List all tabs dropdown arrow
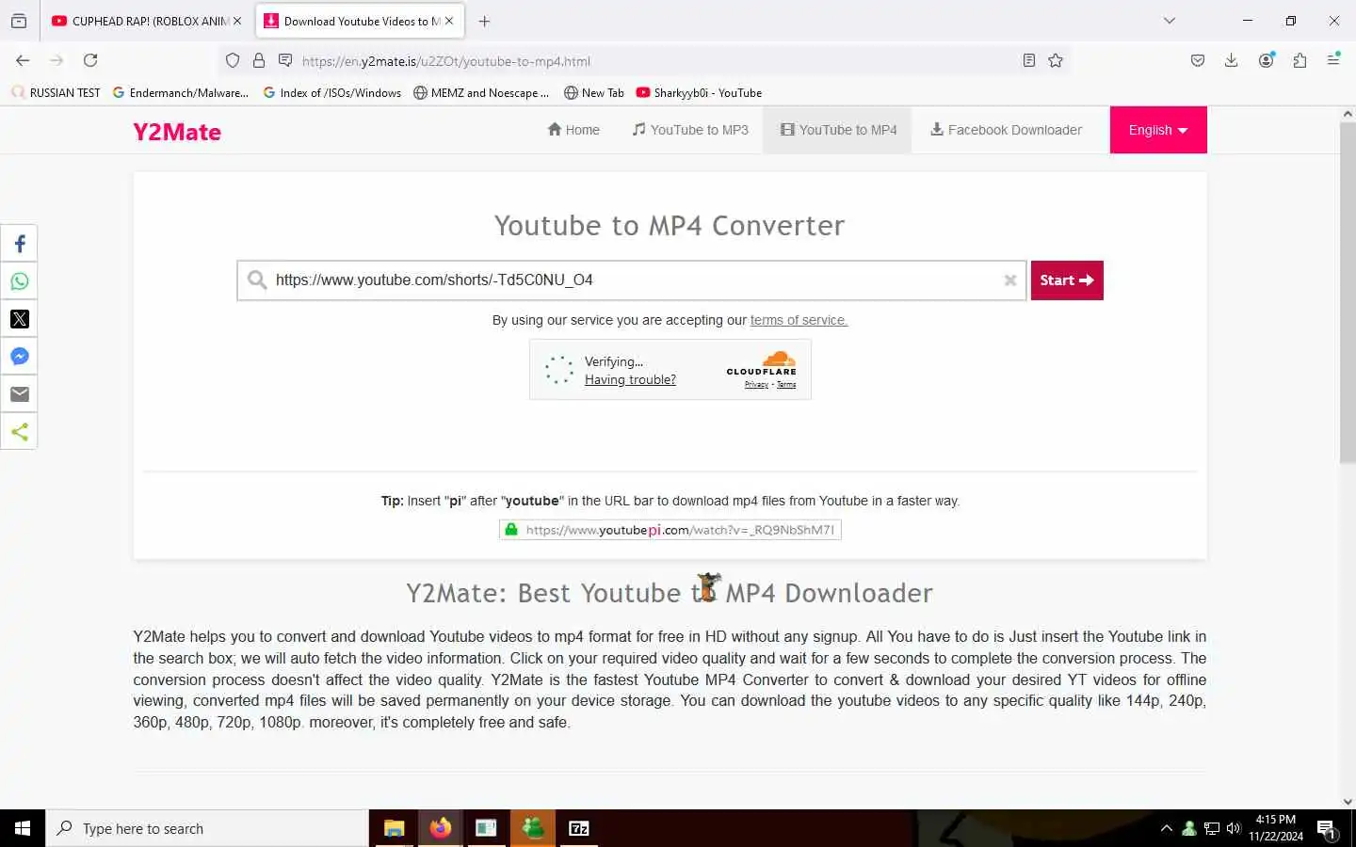1356x847 pixels. tap(1170, 21)
